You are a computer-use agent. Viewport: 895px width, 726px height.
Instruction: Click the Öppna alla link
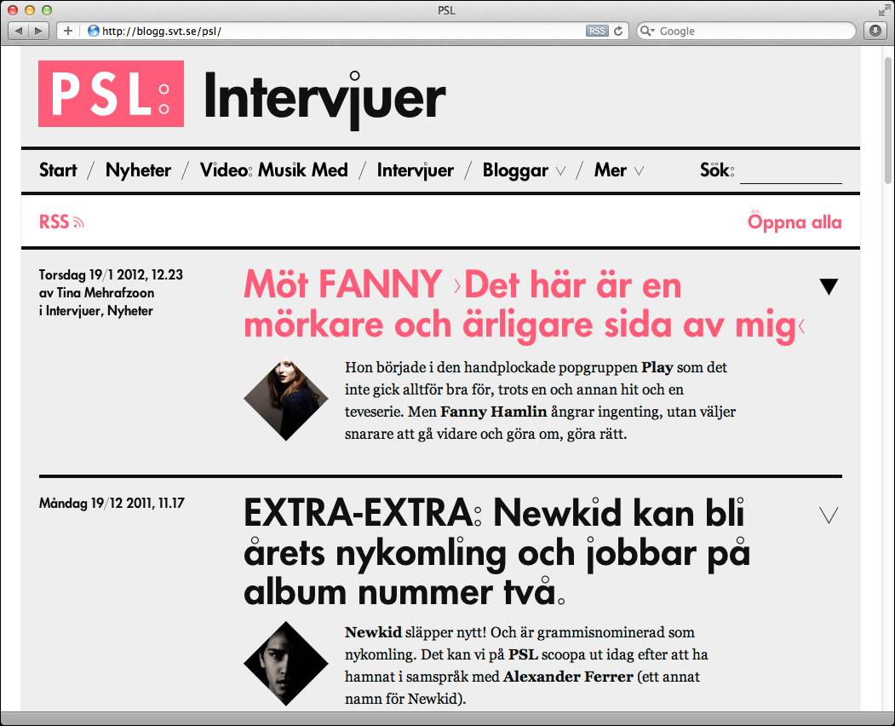pos(794,222)
